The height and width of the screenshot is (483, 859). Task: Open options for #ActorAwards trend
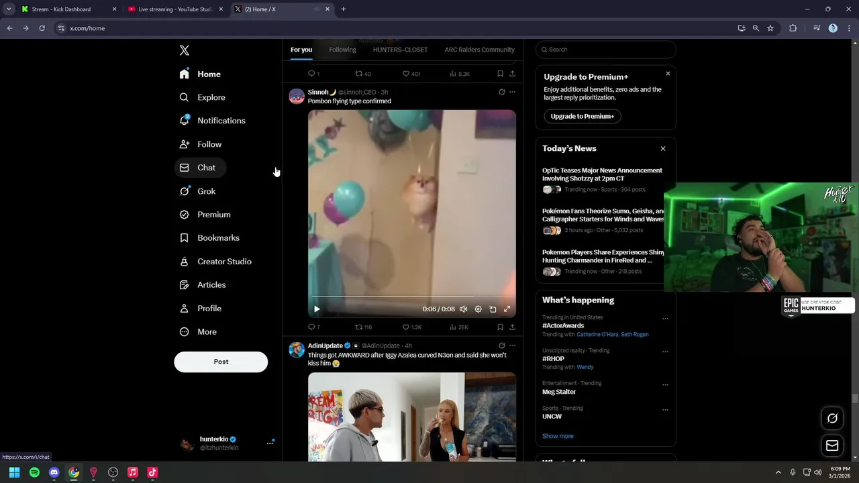(x=665, y=319)
